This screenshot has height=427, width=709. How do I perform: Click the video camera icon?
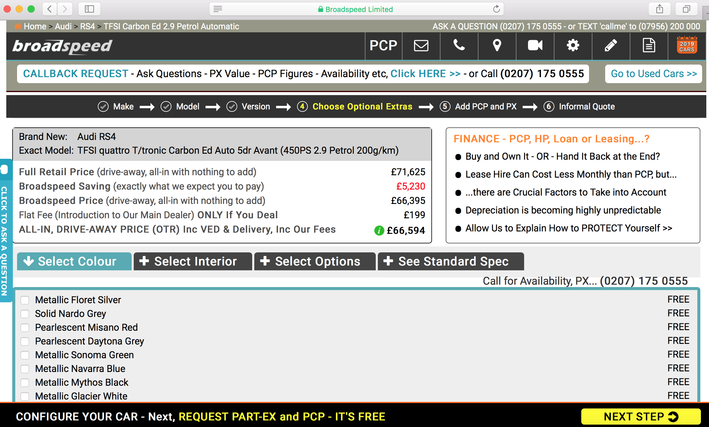tap(535, 46)
